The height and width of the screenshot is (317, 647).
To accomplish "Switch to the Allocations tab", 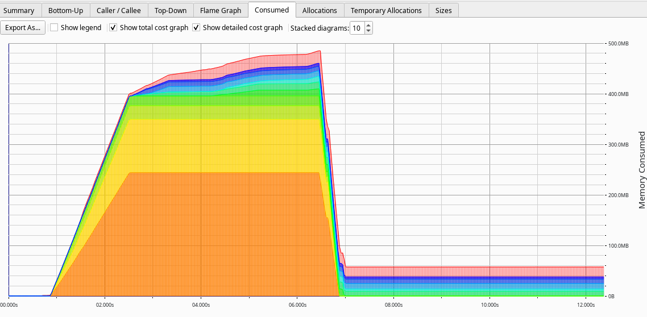I will 320,10.
